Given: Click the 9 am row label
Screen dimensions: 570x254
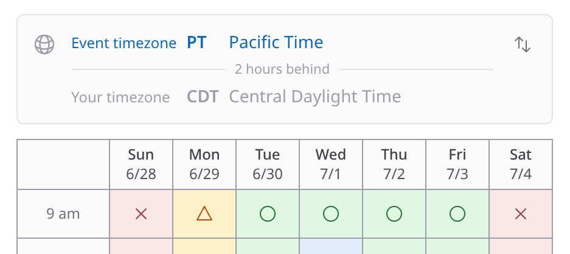Looking at the screenshot, I should click(63, 214).
